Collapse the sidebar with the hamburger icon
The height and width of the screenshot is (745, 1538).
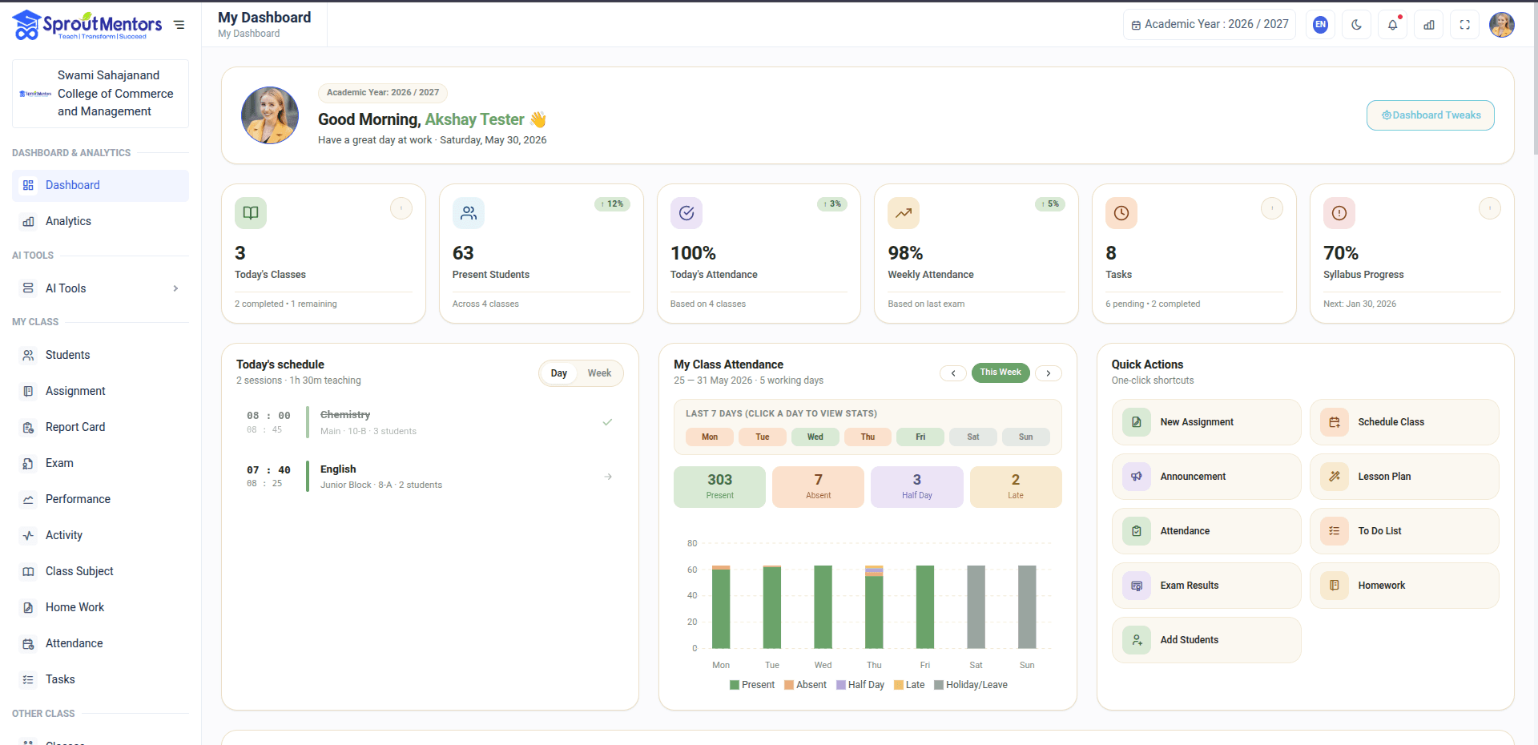[x=179, y=25]
